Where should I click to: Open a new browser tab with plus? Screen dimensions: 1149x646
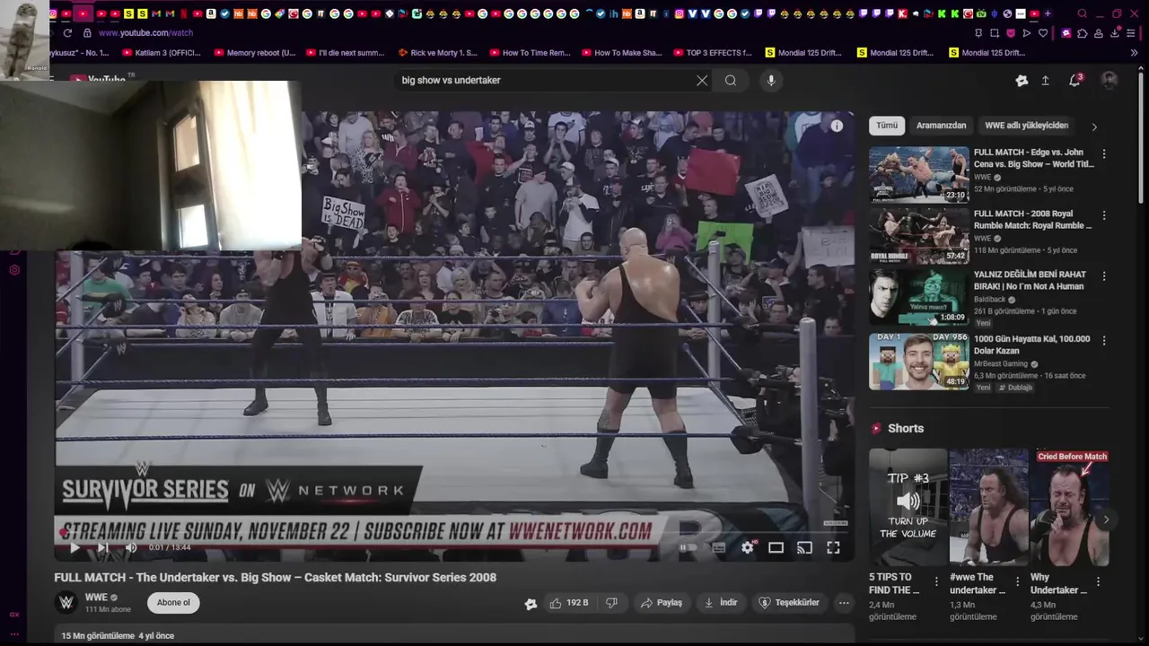coord(1048,13)
